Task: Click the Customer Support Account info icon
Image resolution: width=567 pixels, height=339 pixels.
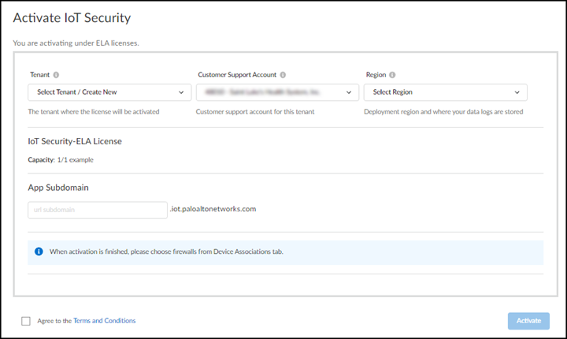Action: pyautogui.click(x=283, y=75)
